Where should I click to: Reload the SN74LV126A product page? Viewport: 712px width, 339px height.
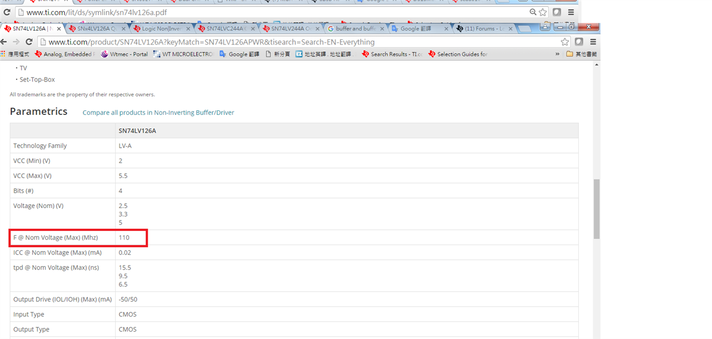[x=29, y=42]
